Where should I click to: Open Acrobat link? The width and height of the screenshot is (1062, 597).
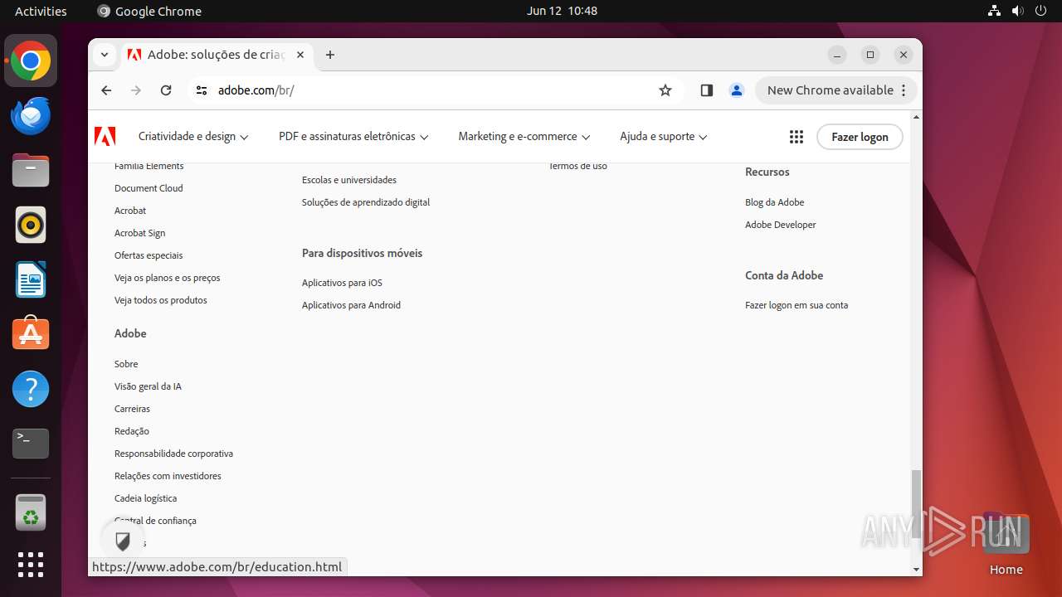[x=130, y=211]
